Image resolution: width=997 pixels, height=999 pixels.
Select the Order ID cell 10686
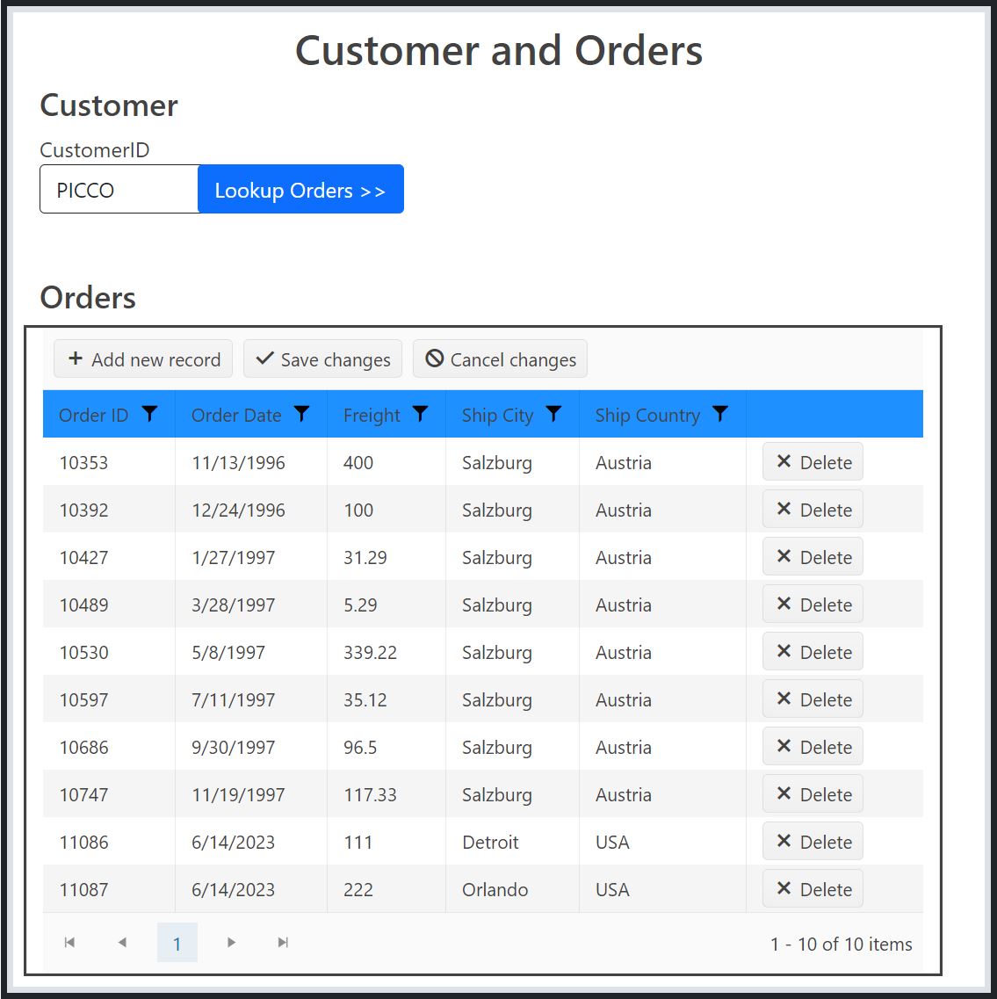[x=109, y=747]
